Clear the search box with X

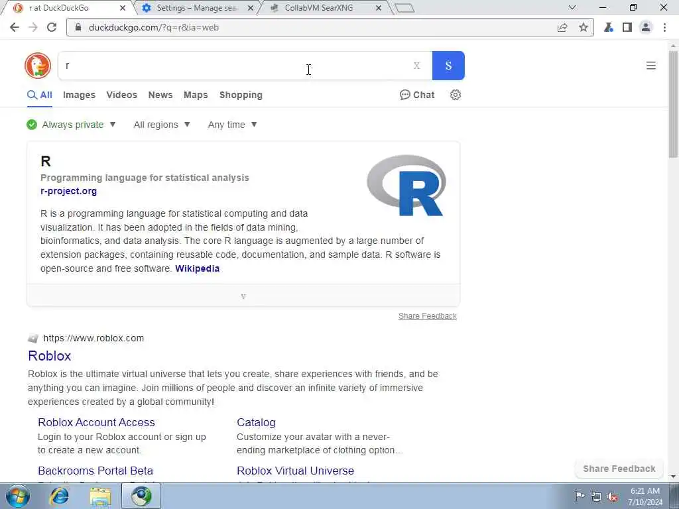(416, 66)
